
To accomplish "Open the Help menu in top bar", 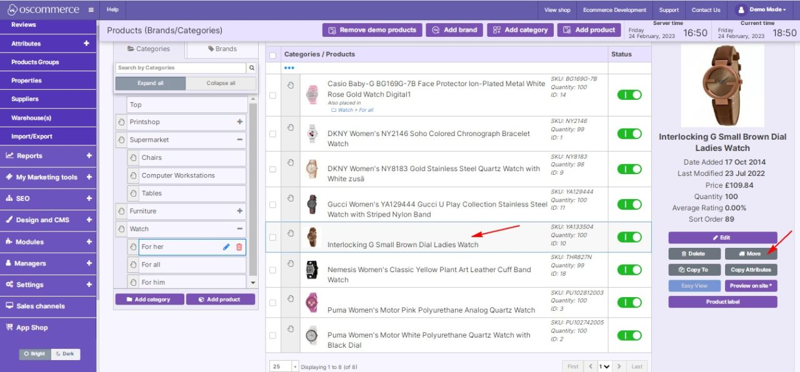I will click(112, 10).
